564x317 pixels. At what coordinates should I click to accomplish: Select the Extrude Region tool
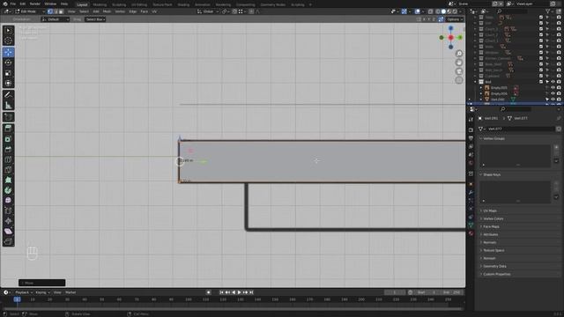(8, 129)
